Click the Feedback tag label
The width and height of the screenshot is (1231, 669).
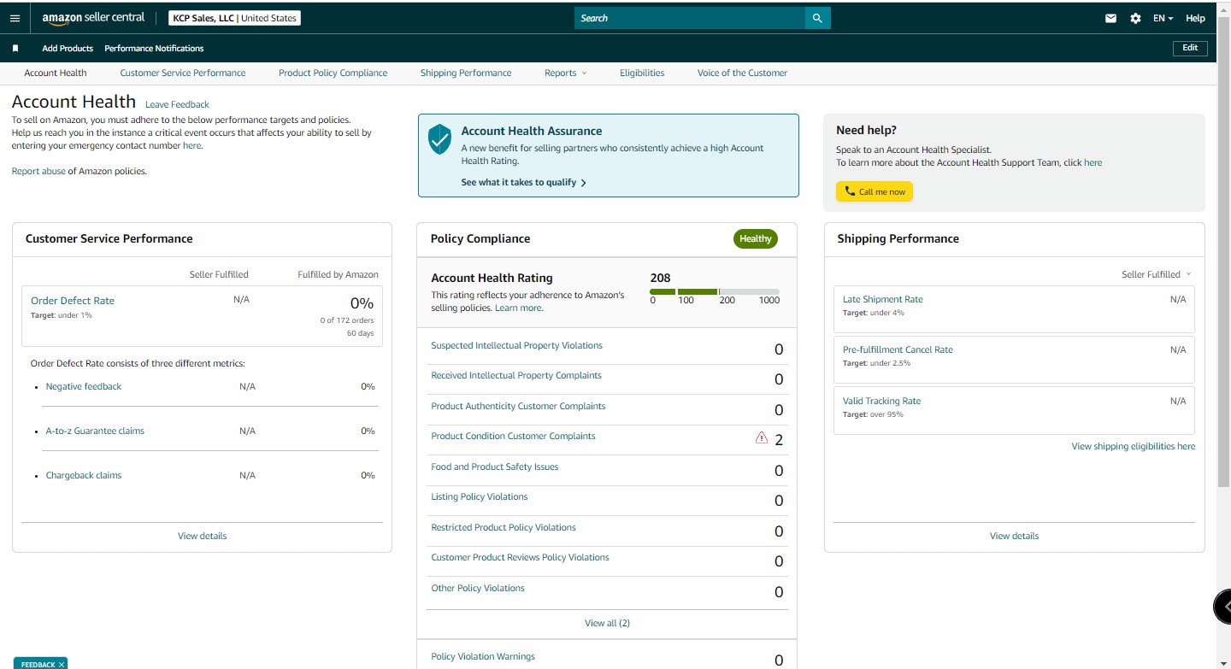pyautogui.click(x=38, y=665)
